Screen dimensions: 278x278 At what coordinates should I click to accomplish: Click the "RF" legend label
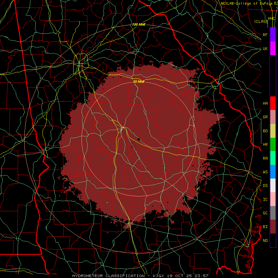(x=265, y=35)
